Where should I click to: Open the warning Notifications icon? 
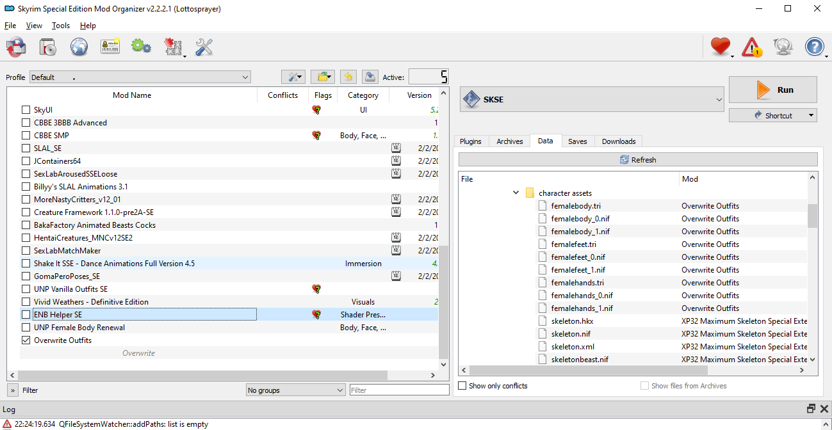751,47
